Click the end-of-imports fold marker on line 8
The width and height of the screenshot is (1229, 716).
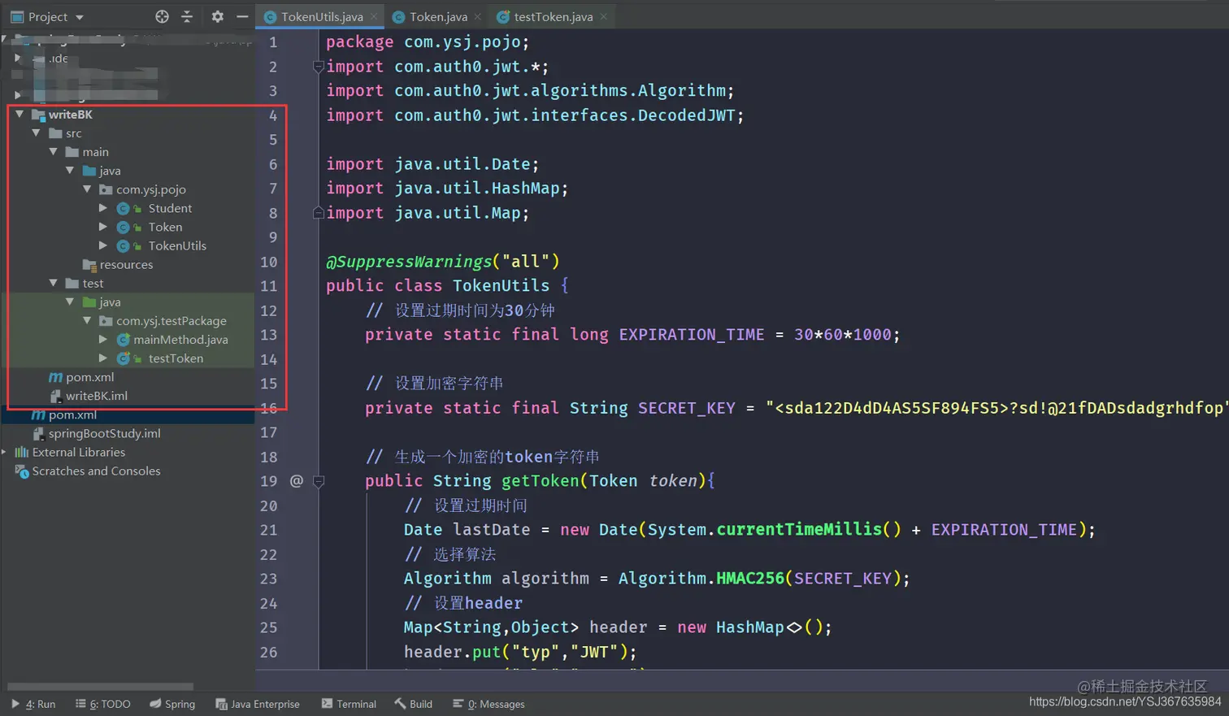click(x=319, y=213)
